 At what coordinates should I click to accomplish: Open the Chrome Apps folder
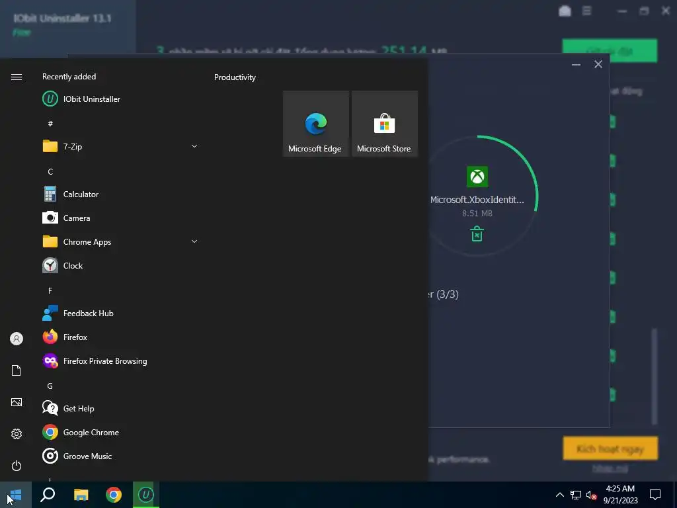point(120,241)
